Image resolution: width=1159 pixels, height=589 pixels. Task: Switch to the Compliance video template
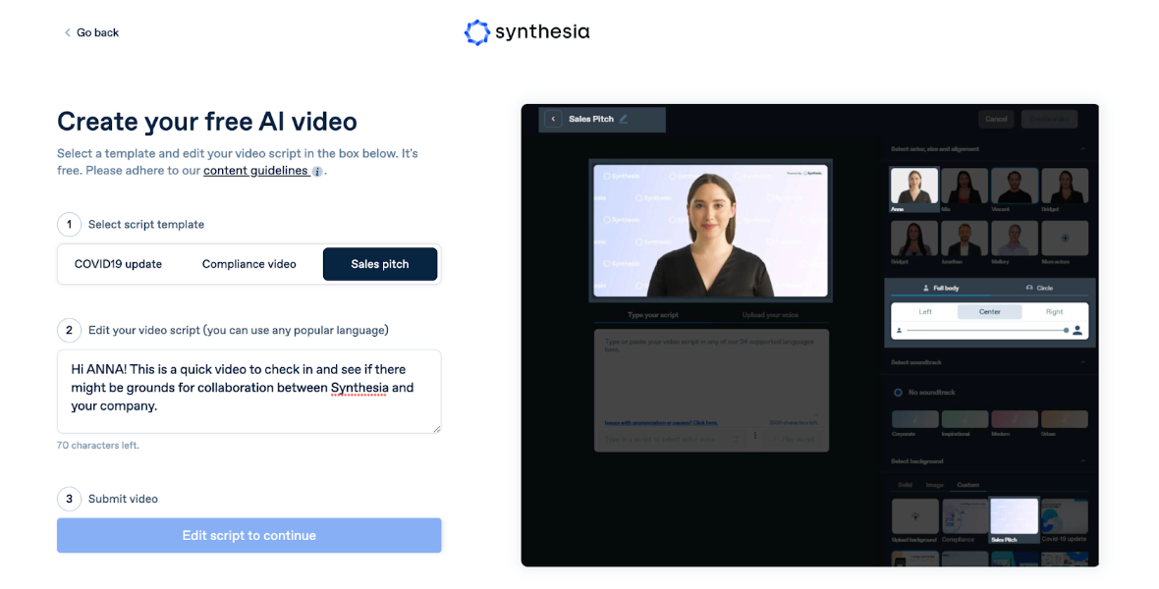pyautogui.click(x=248, y=264)
